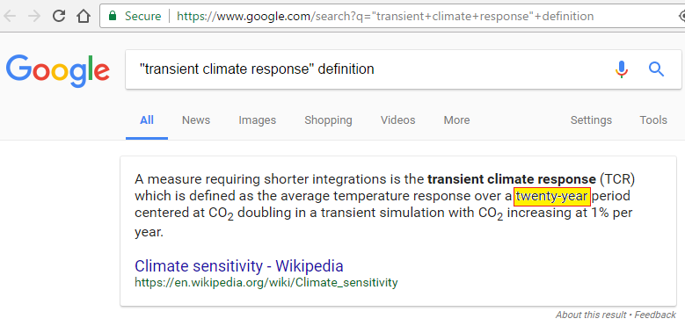Open Climate sensitivity - Wikipedia link
Image resolution: width=685 pixels, height=326 pixels.
click(x=239, y=265)
